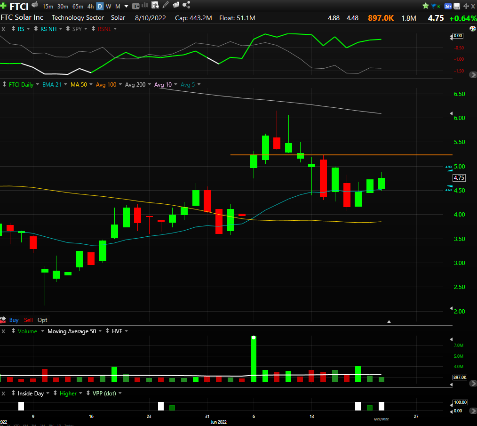Open the Inside Day dropdown
Image resolution: width=477 pixels, height=426 pixels.
click(x=48, y=393)
